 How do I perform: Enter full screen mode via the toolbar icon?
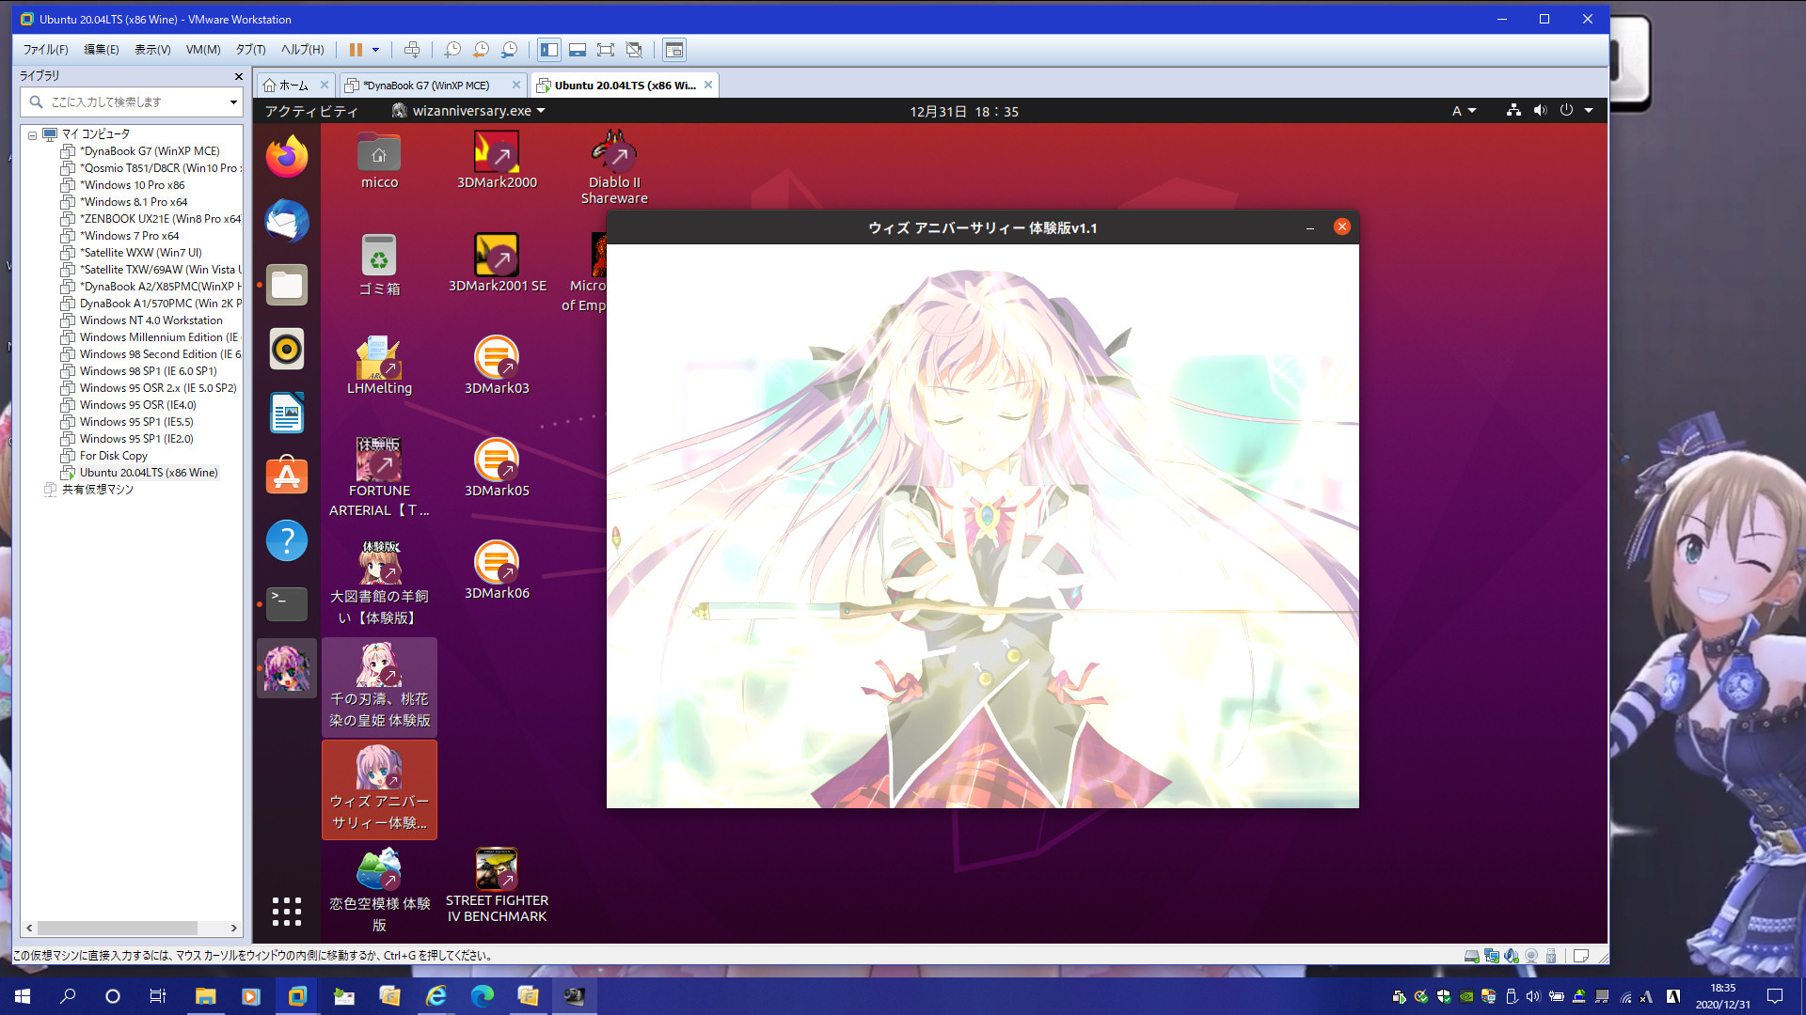click(606, 50)
